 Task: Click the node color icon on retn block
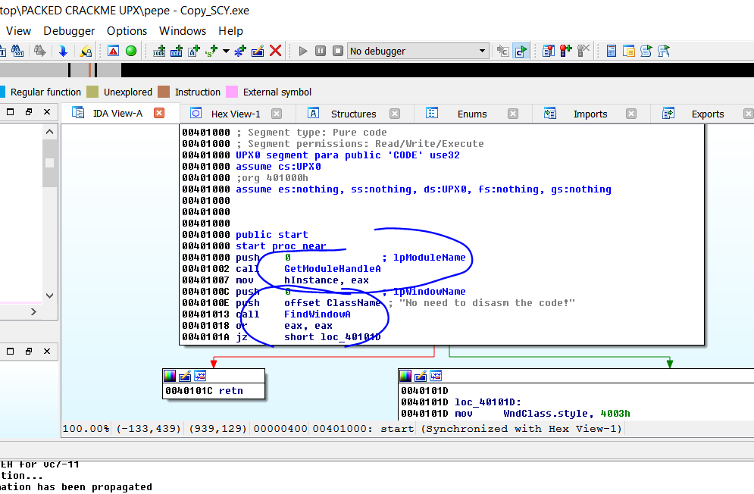pos(171,376)
